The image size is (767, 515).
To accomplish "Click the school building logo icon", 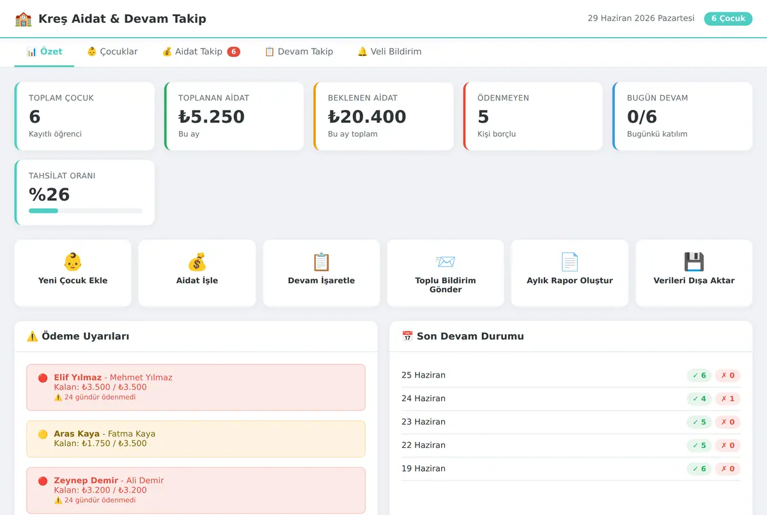I will point(23,19).
